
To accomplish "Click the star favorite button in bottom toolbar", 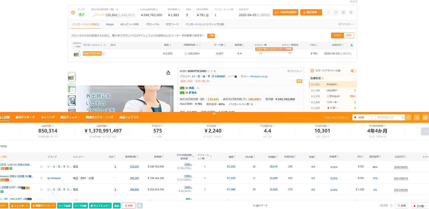I will [x=140, y=206].
